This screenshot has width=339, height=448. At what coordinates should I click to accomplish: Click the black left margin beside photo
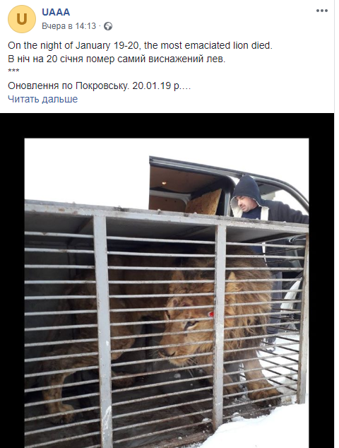pyautogui.click(x=12, y=293)
